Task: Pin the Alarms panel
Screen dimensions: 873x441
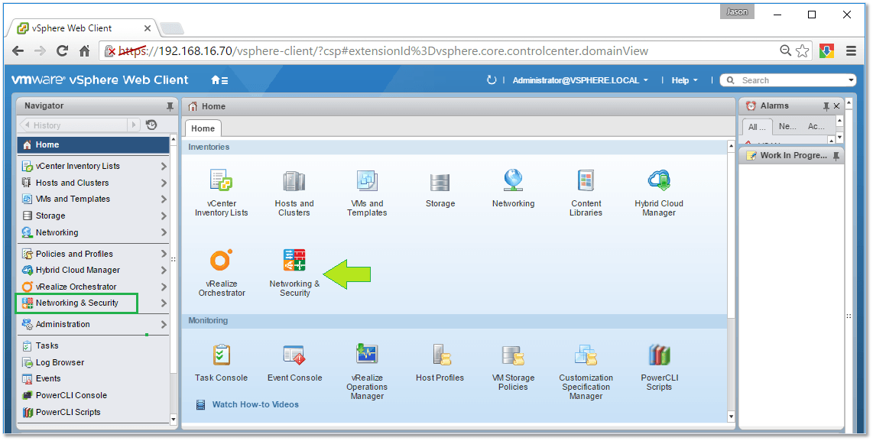Action: tap(826, 105)
